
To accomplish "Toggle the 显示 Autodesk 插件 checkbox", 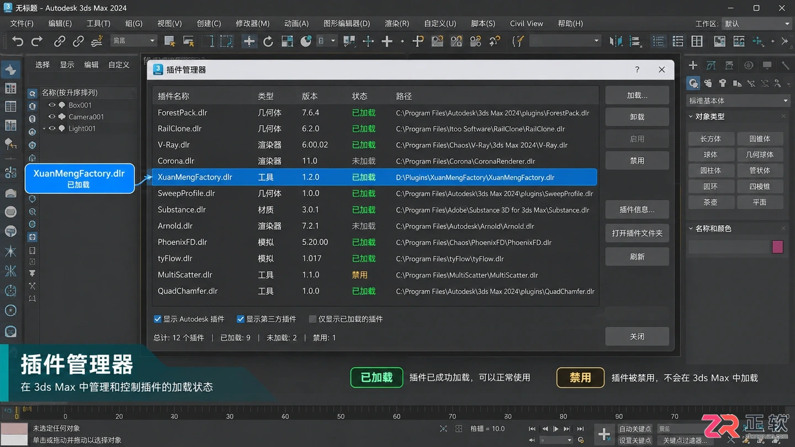I will [x=157, y=319].
